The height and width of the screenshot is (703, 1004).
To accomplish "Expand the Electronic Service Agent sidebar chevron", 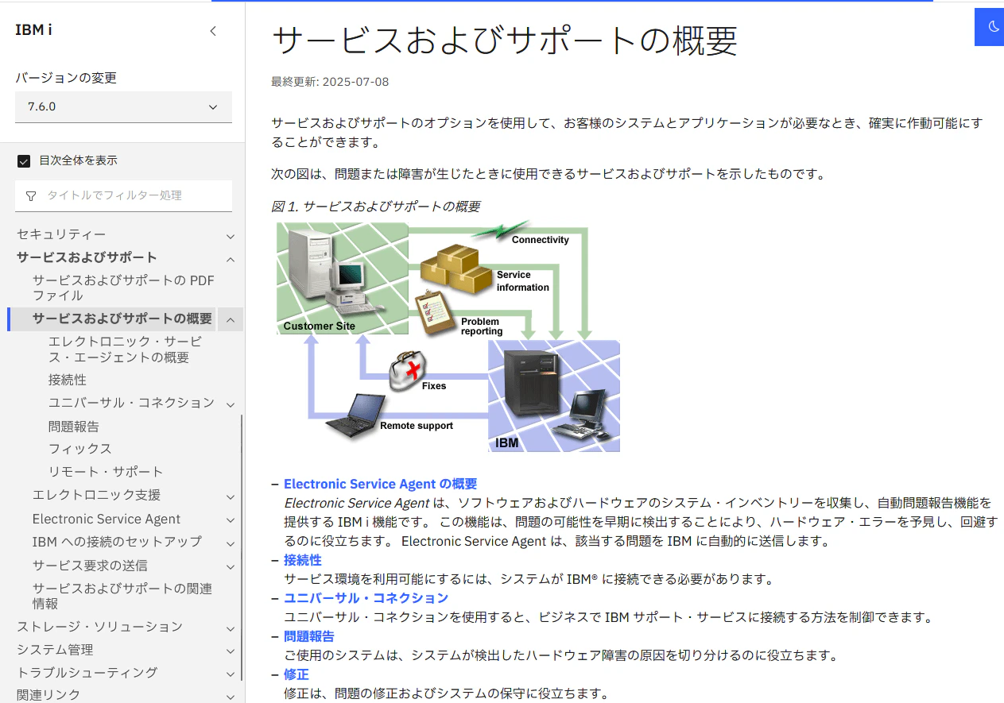I will (x=231, y=520).
